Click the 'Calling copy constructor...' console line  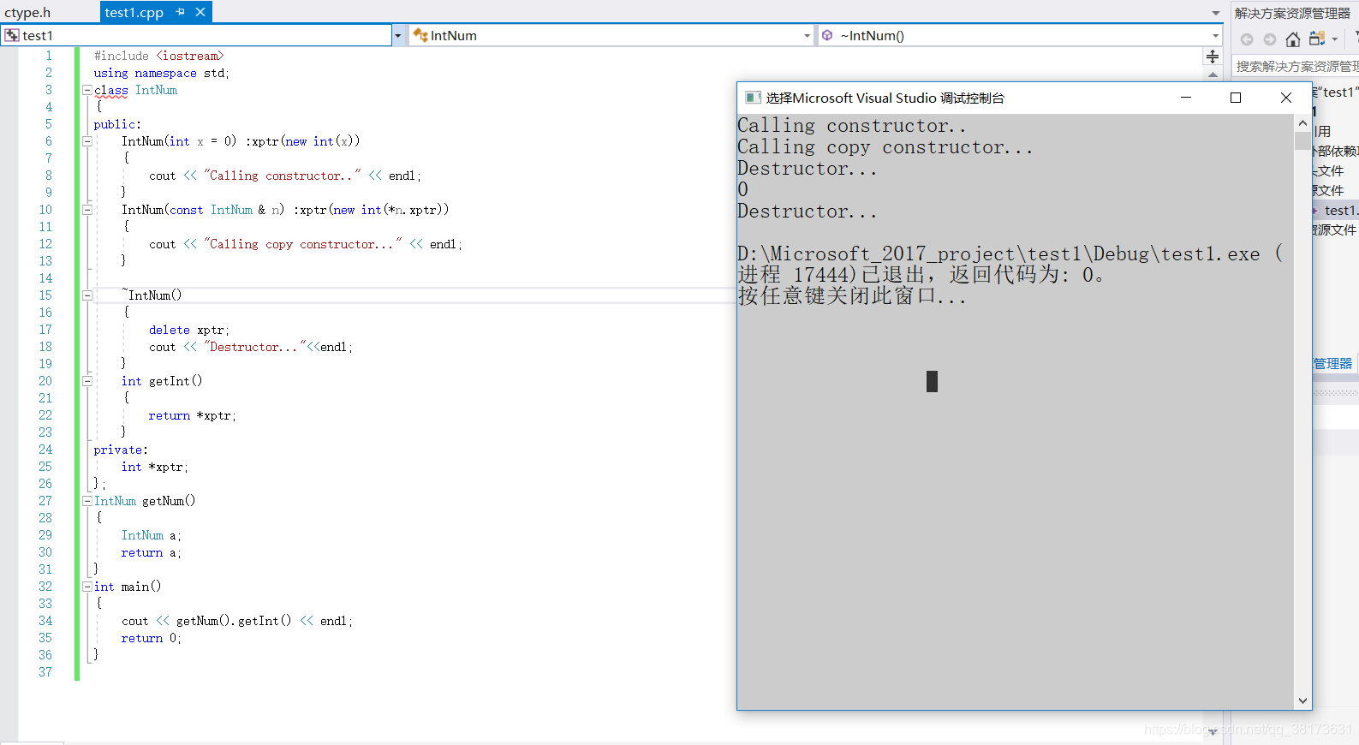pyautogui.click(x=885, y=147)
